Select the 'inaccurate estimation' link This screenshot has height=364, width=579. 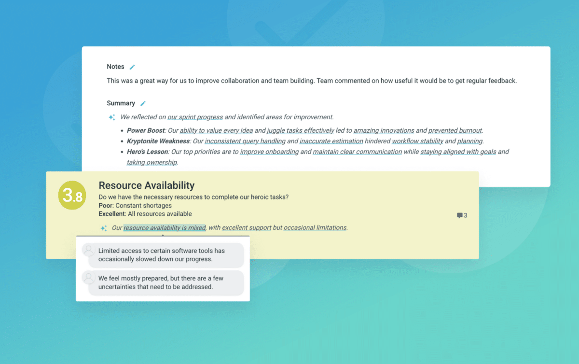click(x=331, y=141)
